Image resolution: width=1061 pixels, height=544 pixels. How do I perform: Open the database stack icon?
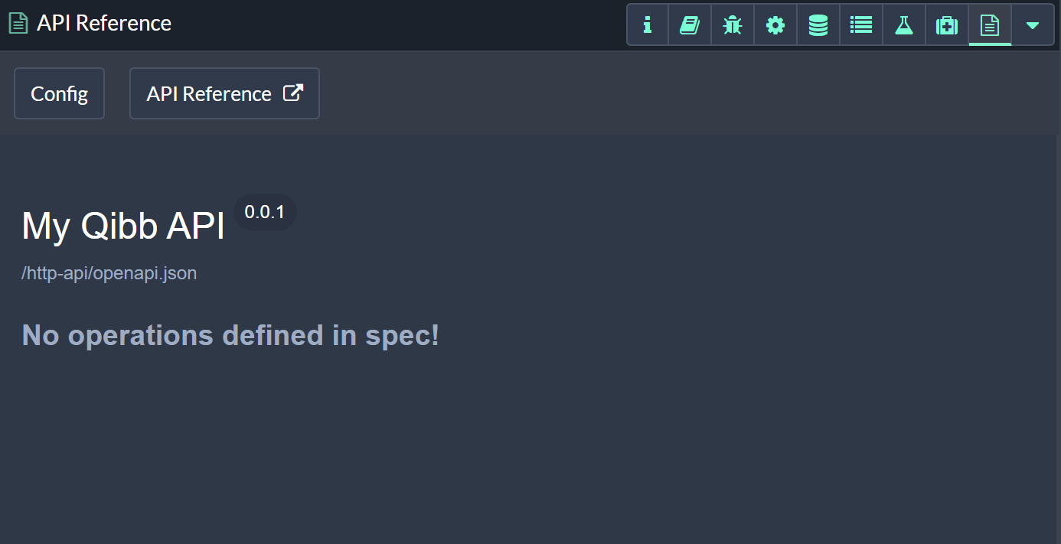(x=818, y=25)
